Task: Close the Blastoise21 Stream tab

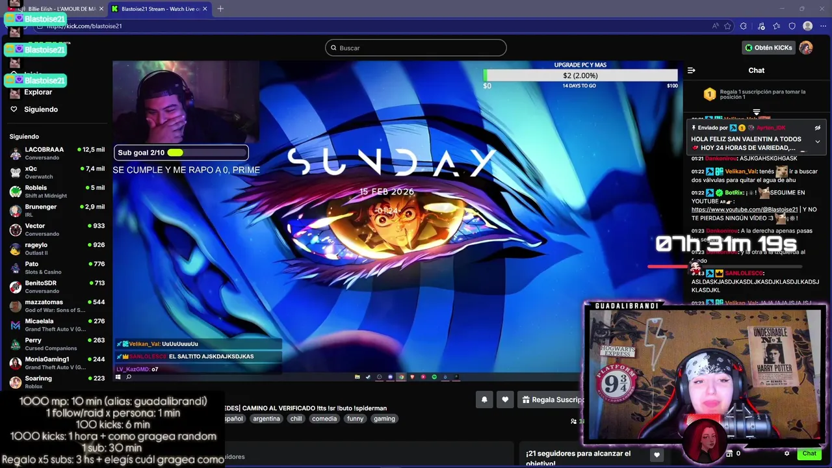Action: [205, 8]
